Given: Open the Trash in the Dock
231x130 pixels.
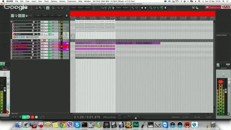Looking at the screenshot, I should click(213, 125).
